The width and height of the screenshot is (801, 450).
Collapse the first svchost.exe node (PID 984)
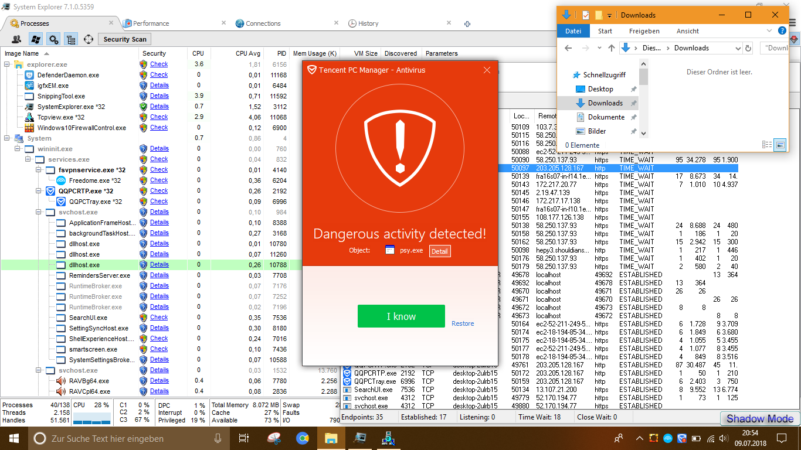coord(39,212)
